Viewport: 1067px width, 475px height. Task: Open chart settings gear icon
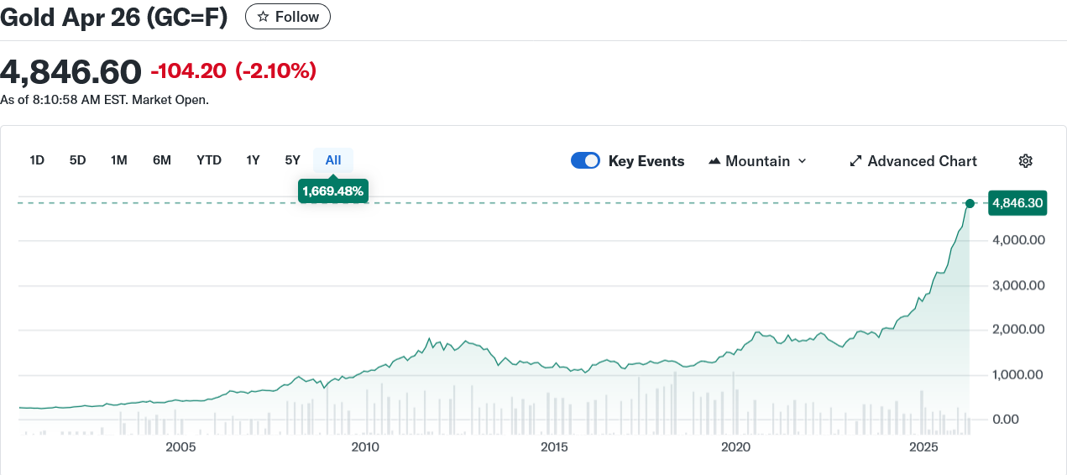point(1024,161)
